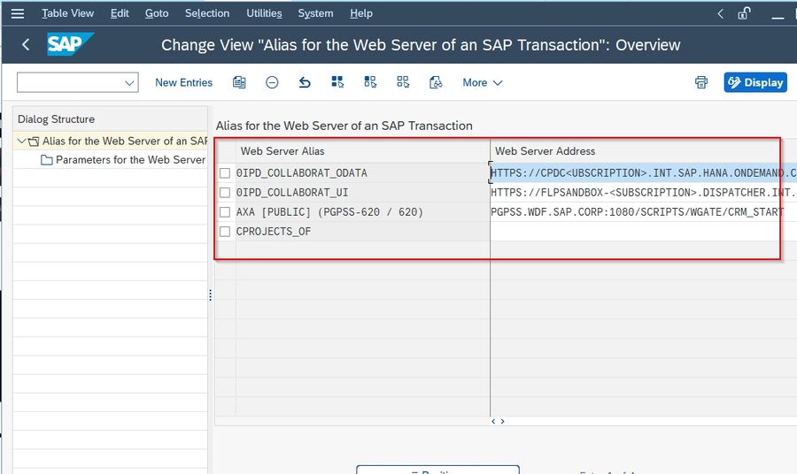Screen dimensions: 797x474
Task: Click the 0IPD_COLLABORAT_ODATA alias cell
Action: pyautogui.click(x=362, y=173)
